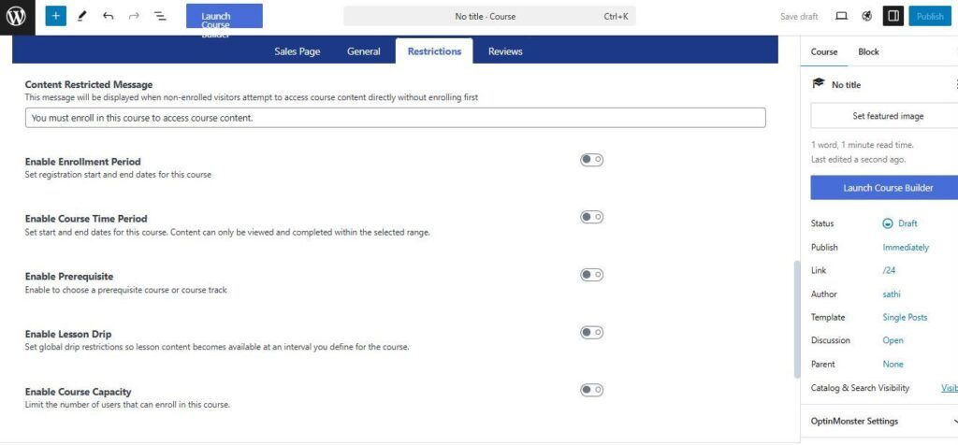Click Launch Course Builder in top toolbar
The height and width of the screenshot is (445, 958).
(225, 16)
